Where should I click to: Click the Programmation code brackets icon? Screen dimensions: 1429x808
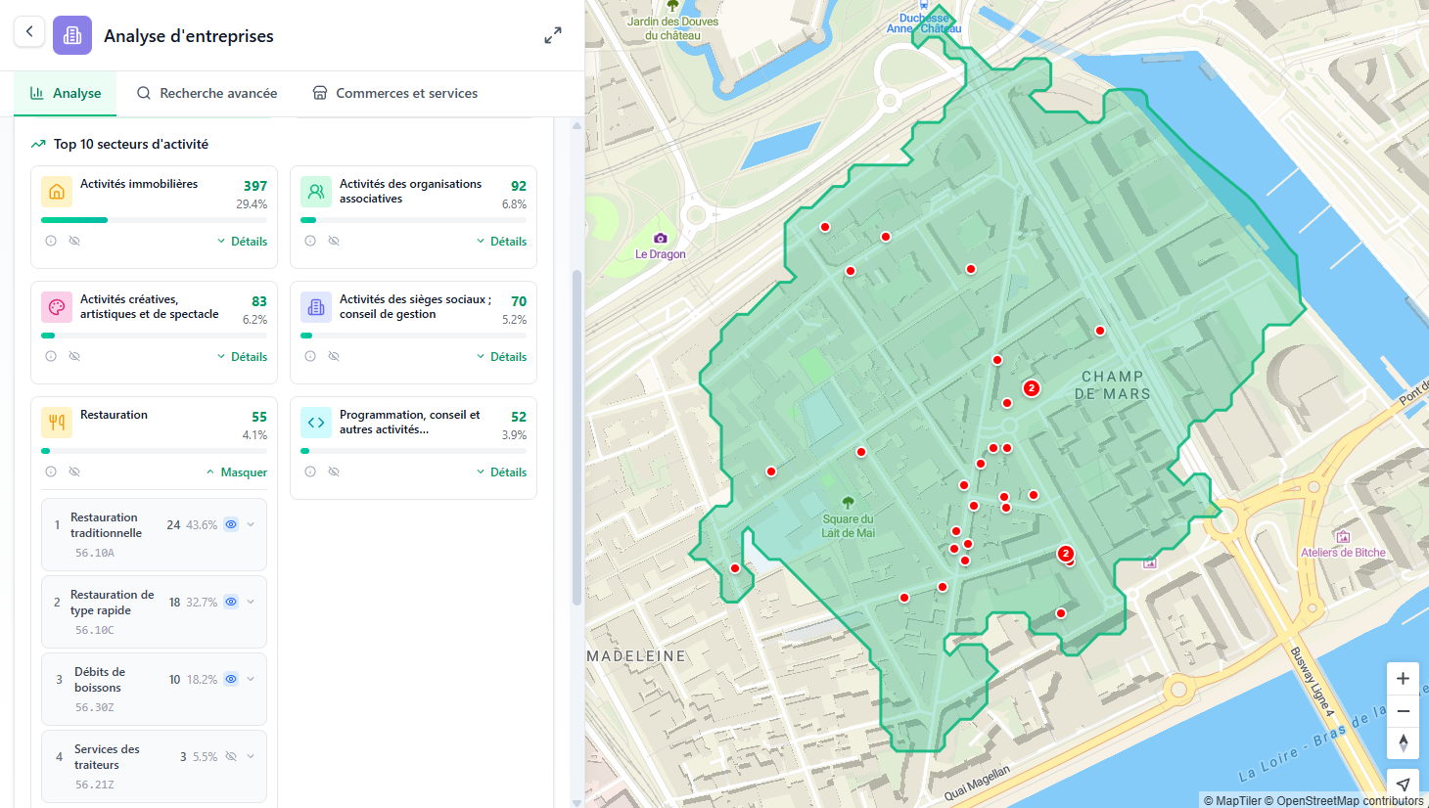316,422
